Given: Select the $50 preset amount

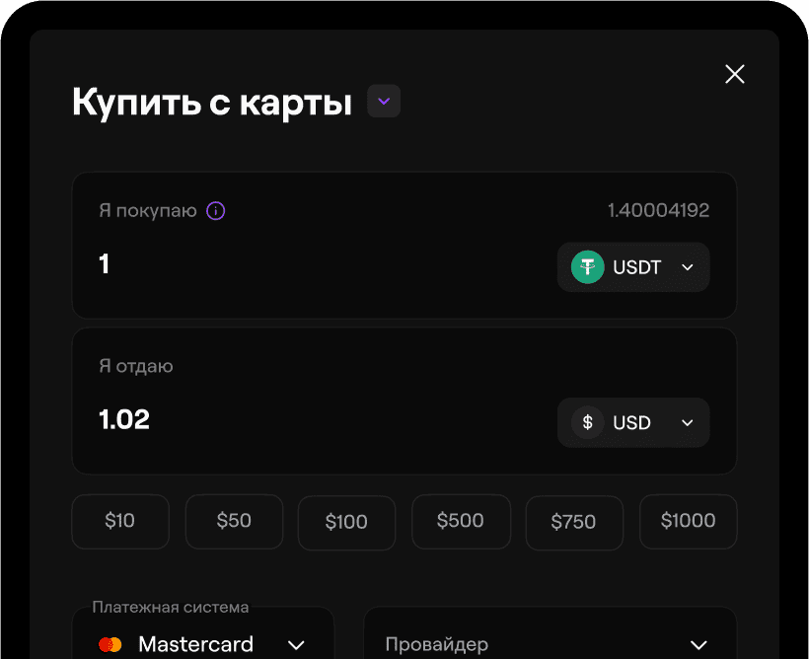Looking at the screenshot, I should [234, 521].
